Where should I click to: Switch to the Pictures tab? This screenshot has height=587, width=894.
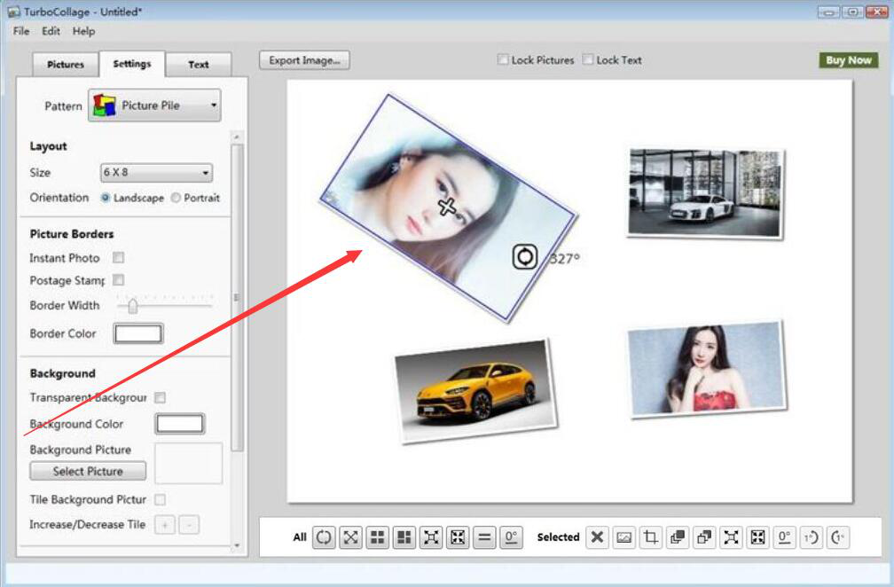(x=66, y=65)
